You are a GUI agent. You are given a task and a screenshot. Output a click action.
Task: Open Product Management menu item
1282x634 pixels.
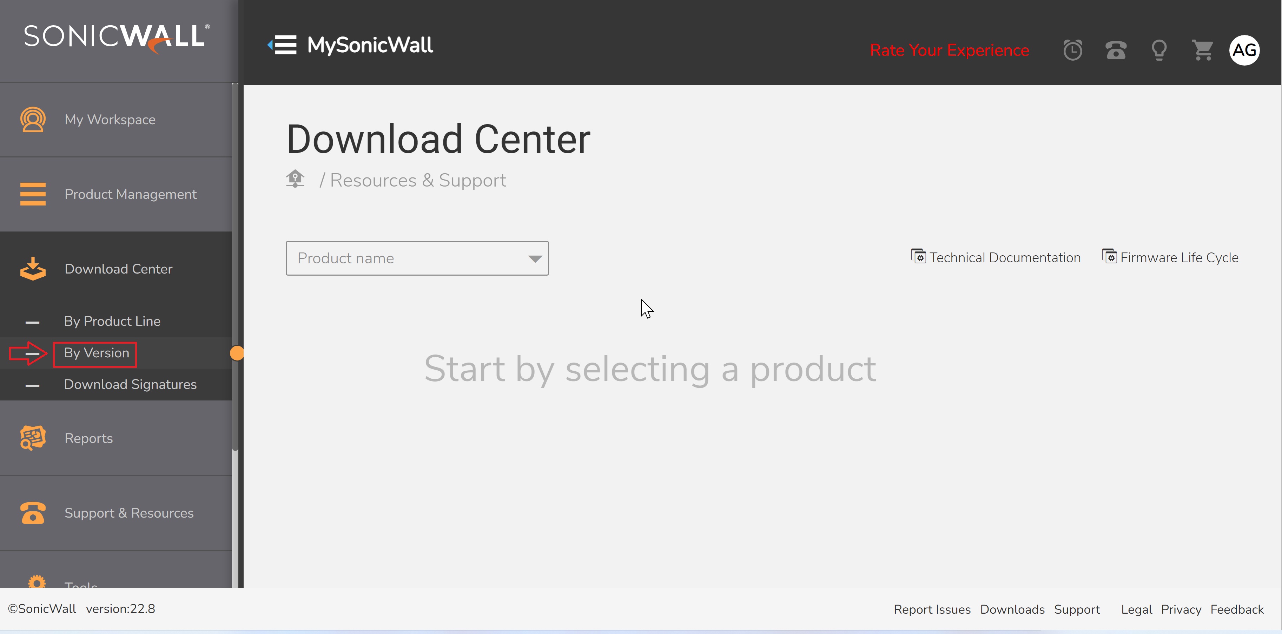pos(116,194)
